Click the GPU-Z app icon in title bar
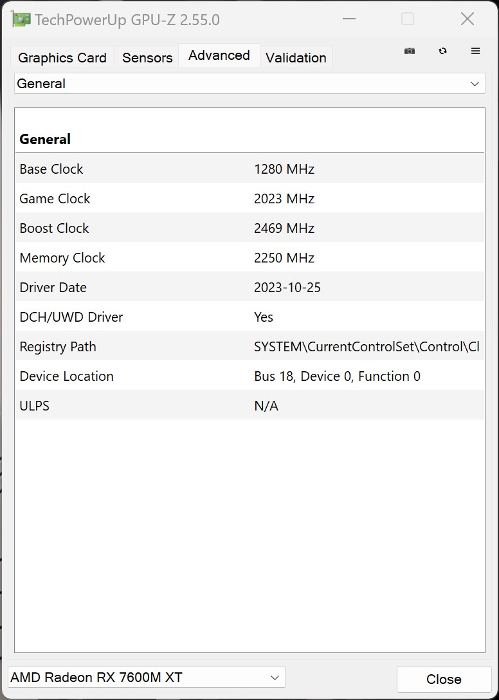499x700 pixels. (21, 19)
